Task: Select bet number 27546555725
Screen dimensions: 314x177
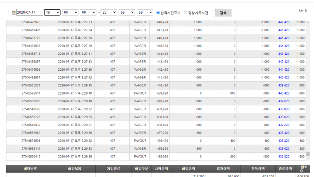Action: tap(31, 117)
